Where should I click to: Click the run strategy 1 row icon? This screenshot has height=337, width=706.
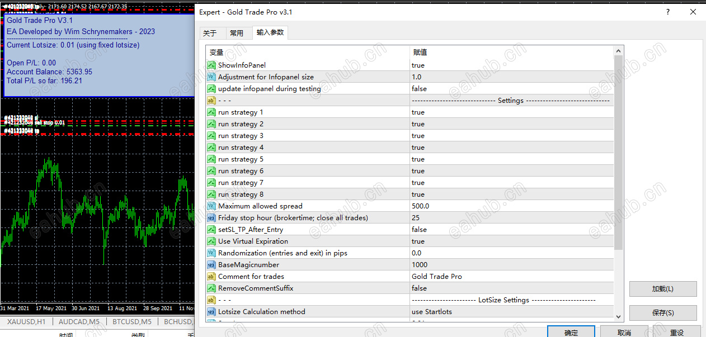coord(211,112)
